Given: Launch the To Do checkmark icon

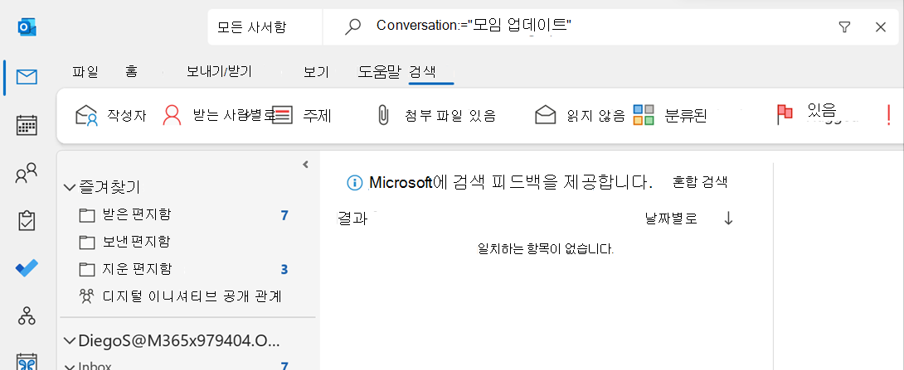Looking at the screenshot, I should (x=27, y=268).
